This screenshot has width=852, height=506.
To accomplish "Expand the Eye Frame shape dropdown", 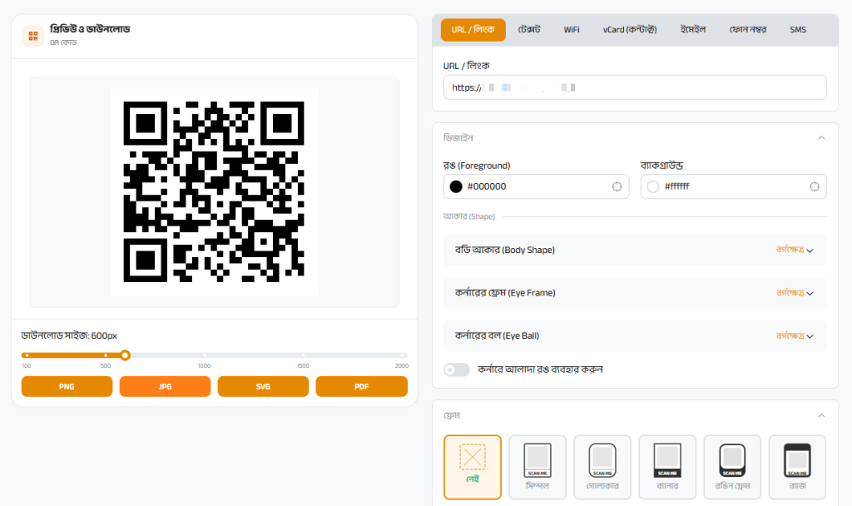I will click(x=635, y=293).
